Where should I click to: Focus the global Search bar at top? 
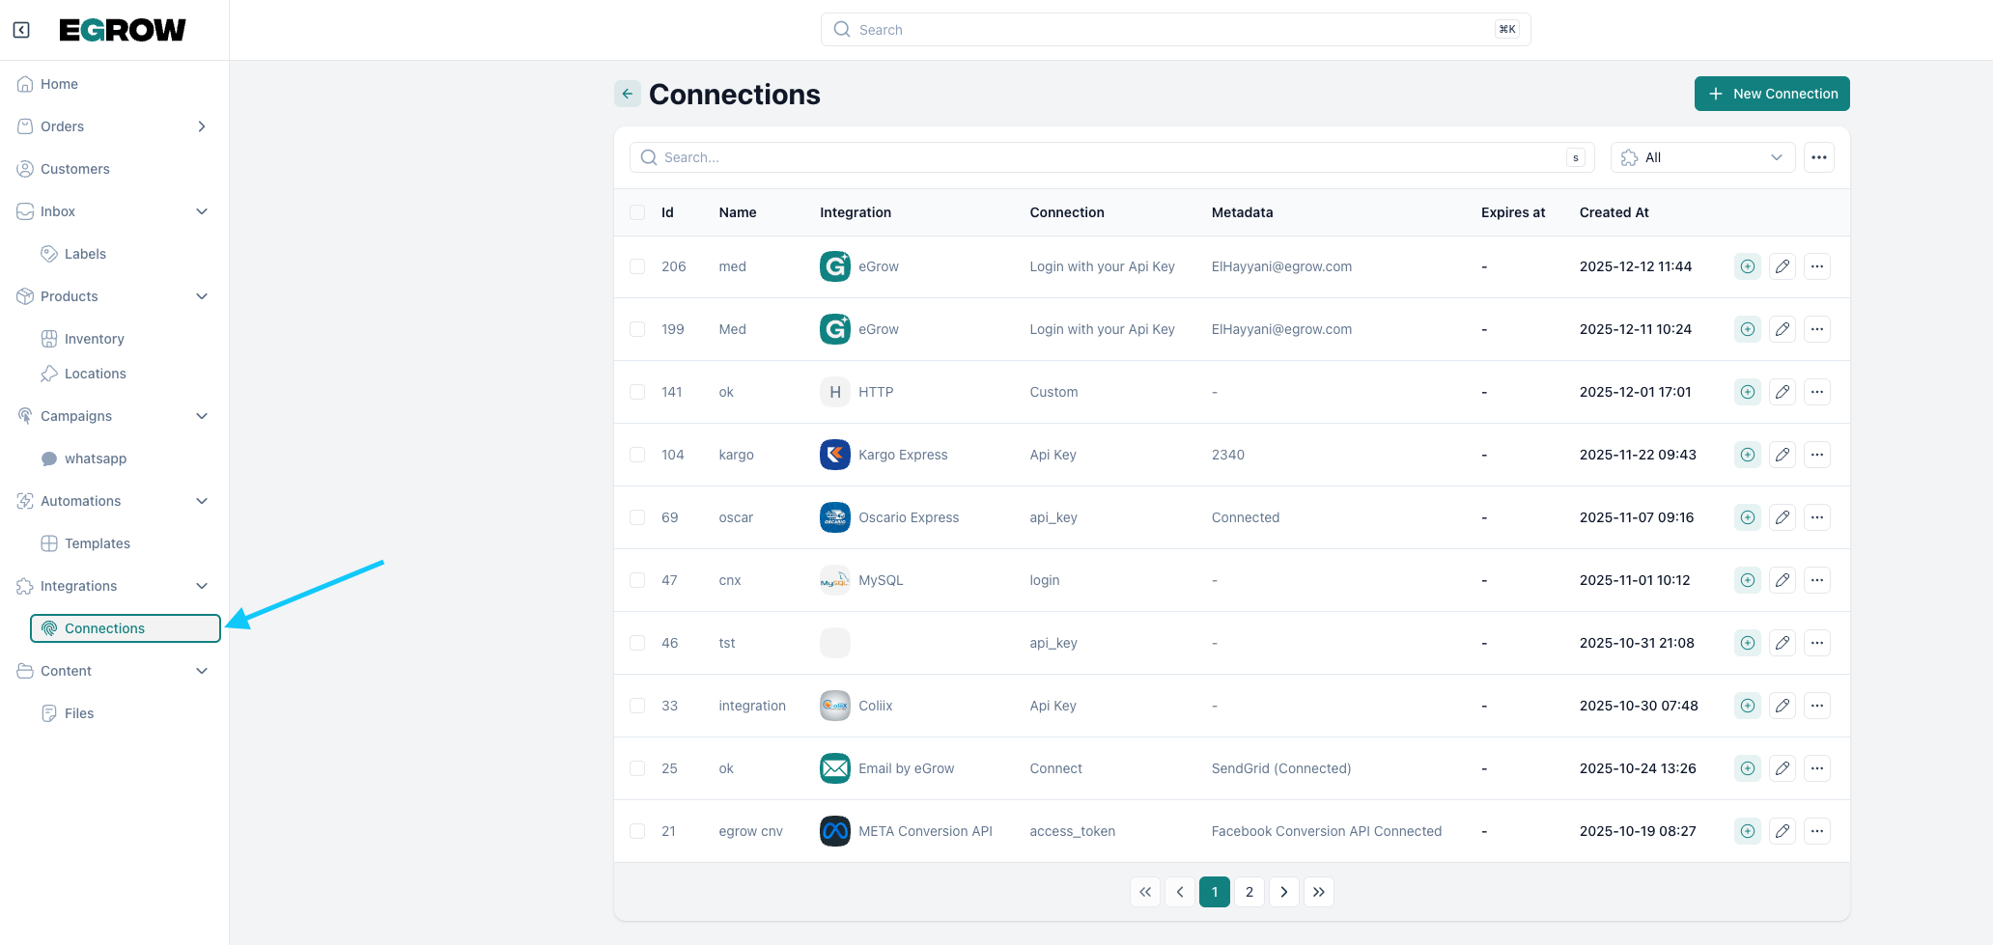[x=1176, y=30]
